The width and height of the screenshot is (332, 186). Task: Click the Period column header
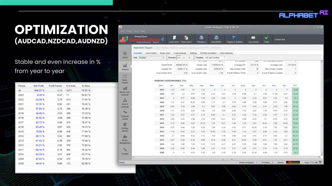(x=21, y=86)
